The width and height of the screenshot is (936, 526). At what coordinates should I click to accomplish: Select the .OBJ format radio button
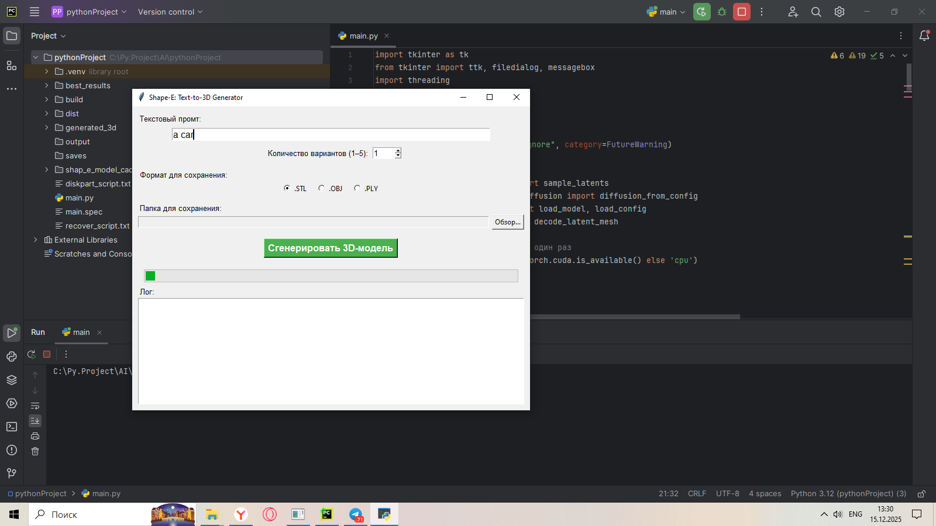(x=321, y=188)
